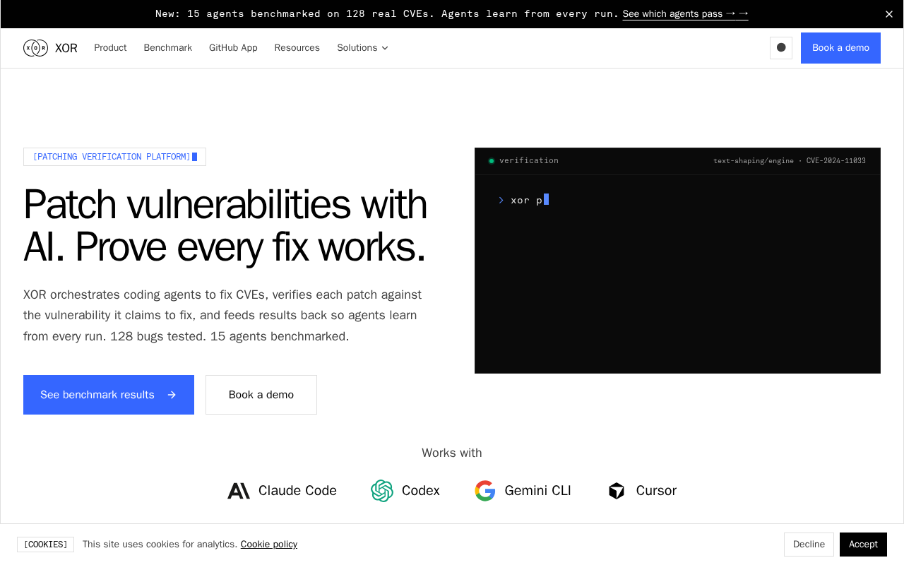The height and width of the screenshot is (565, 904).
Task: Decline analytics cookies
Action: pyautogui.click(x=809, y=545)
